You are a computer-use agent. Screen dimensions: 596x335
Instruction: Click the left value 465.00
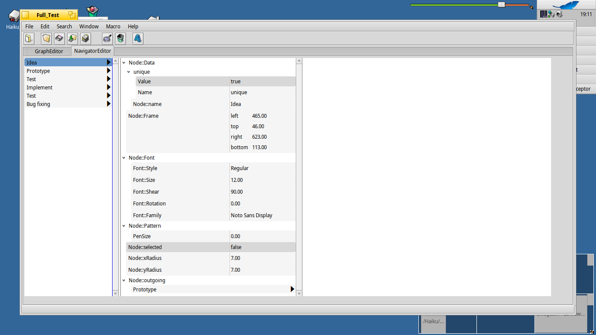(x=259, y=116)
